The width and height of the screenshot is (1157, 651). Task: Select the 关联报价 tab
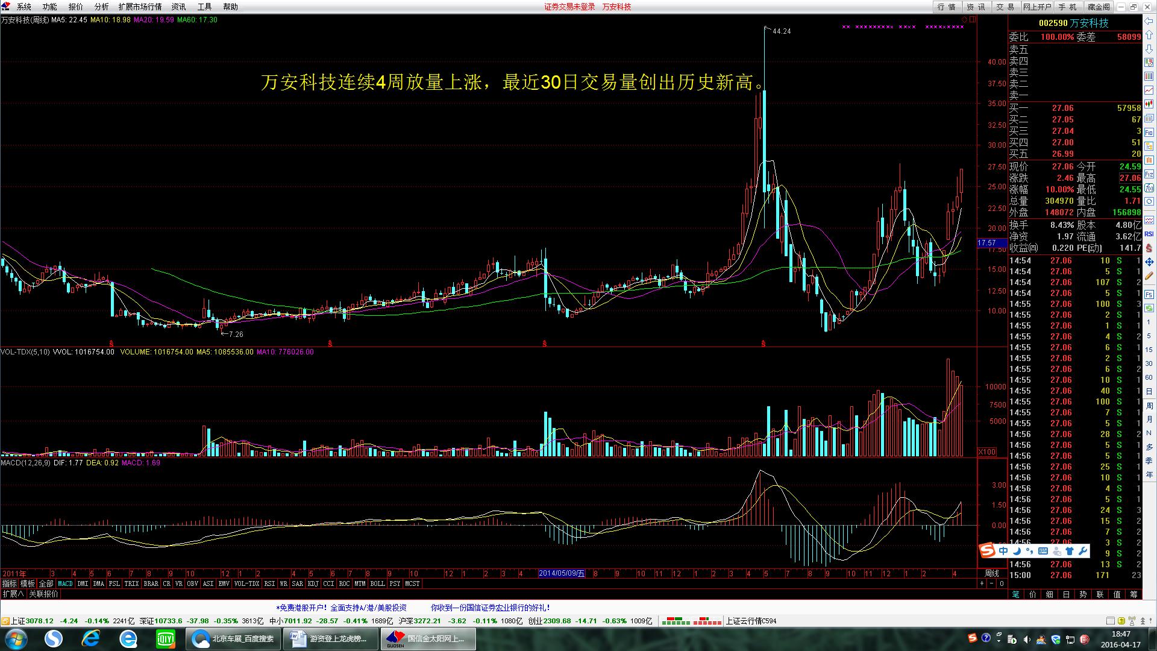[x=44, y=594]
